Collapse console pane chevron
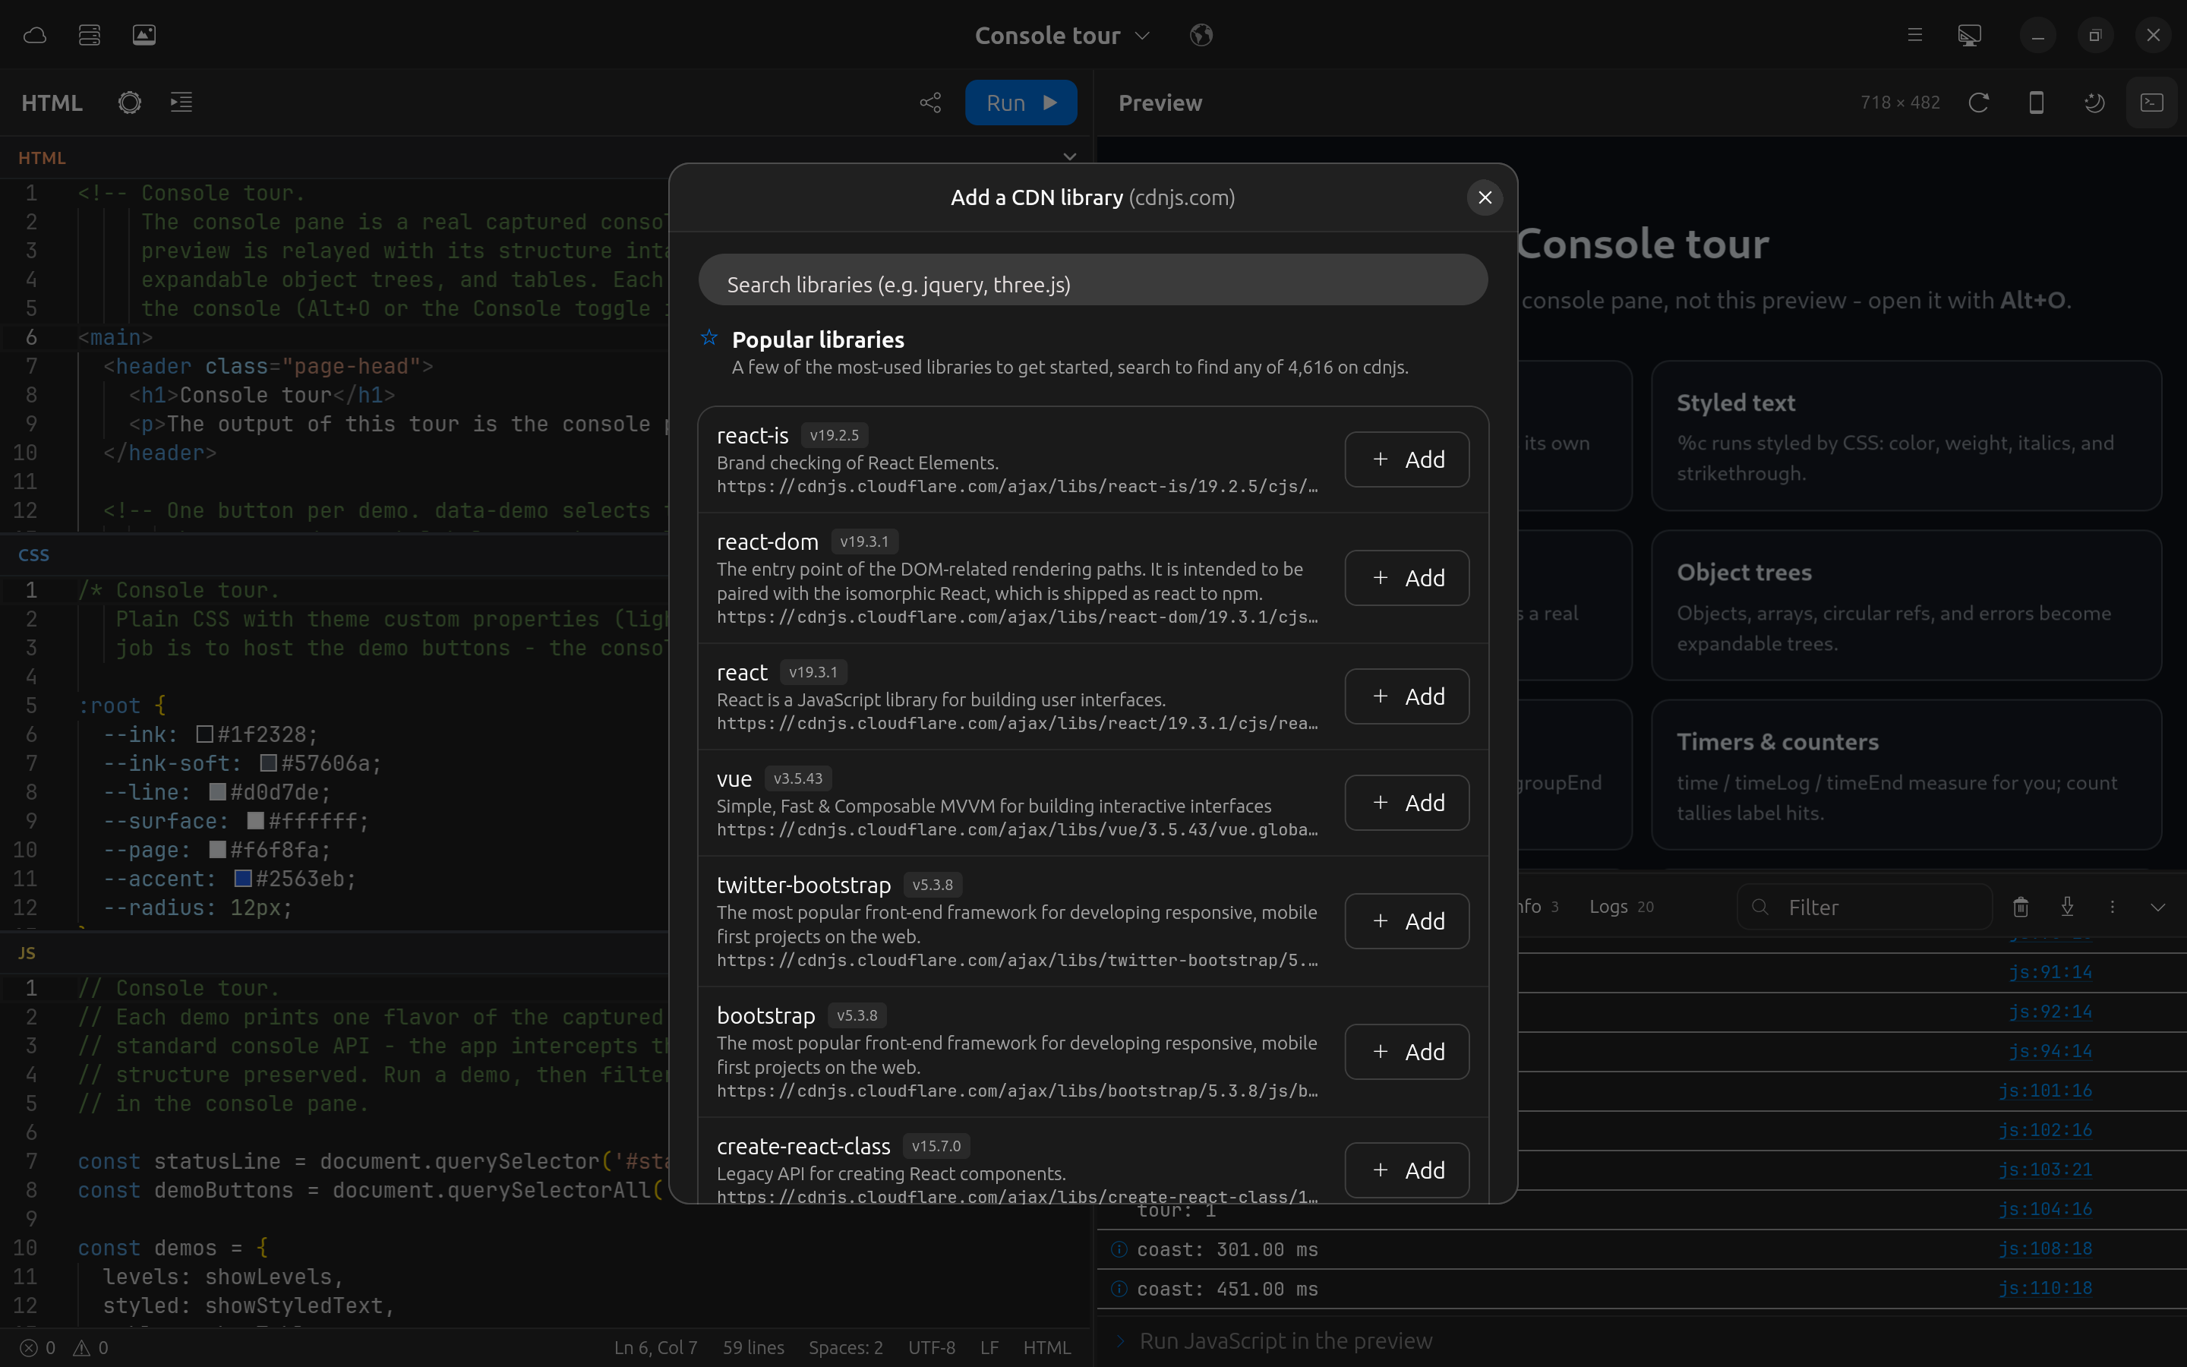 tap(2158, 907)
